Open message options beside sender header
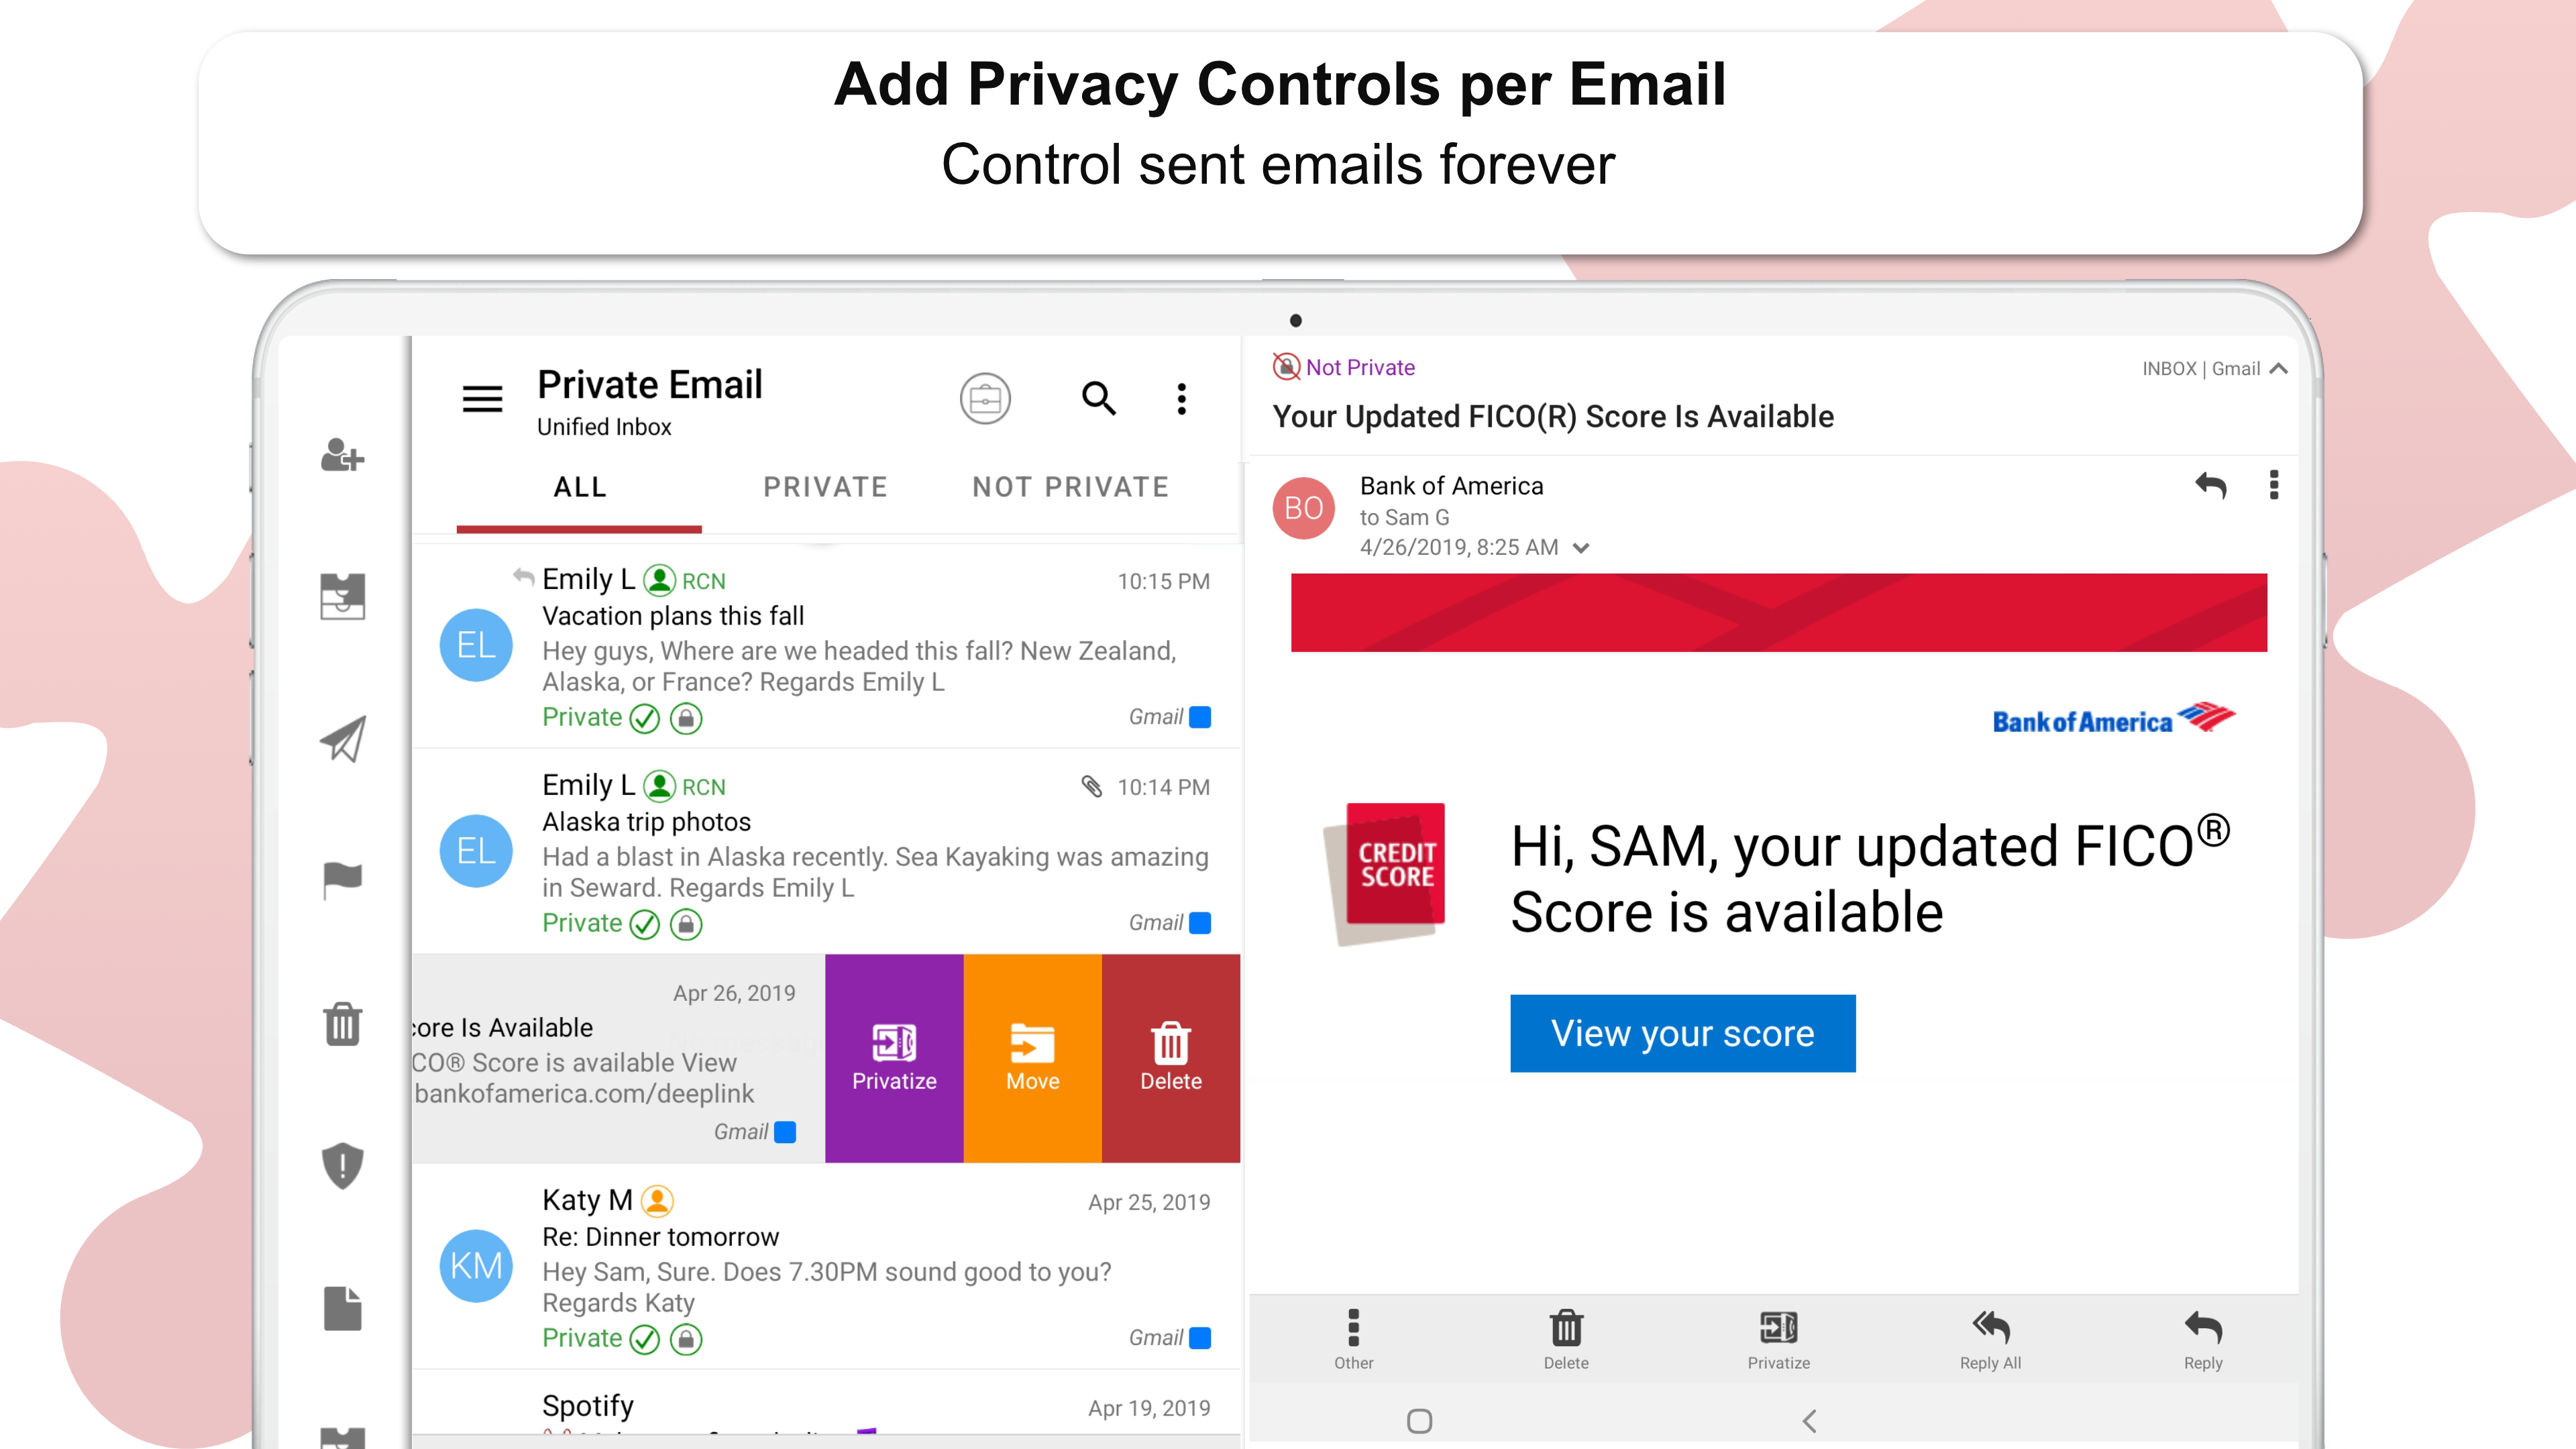Viewport: 2576px width, 1449px height. [2274, 485]
